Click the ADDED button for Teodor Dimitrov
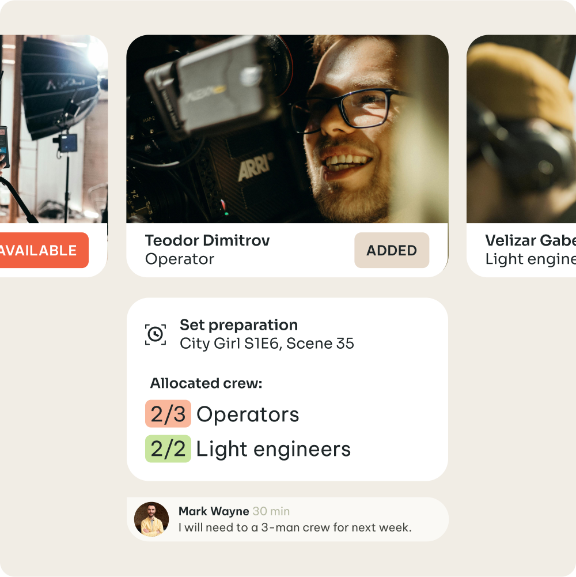The image size is (576, 577). (x=391, y=250)
